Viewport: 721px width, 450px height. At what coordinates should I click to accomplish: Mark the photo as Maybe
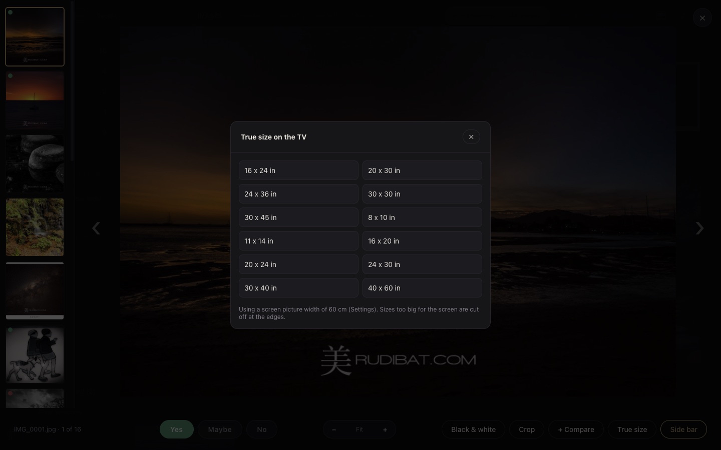click(220, 429)
